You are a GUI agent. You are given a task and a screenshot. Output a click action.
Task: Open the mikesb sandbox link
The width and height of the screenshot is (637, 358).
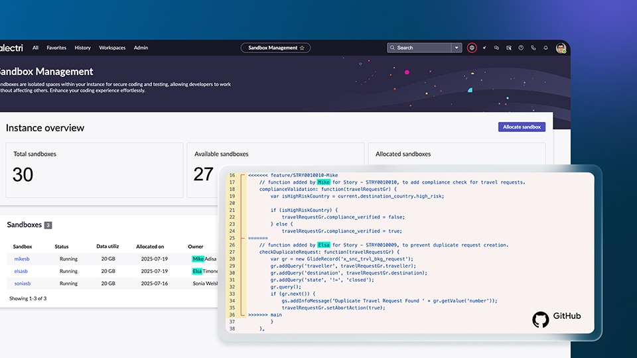21,259
